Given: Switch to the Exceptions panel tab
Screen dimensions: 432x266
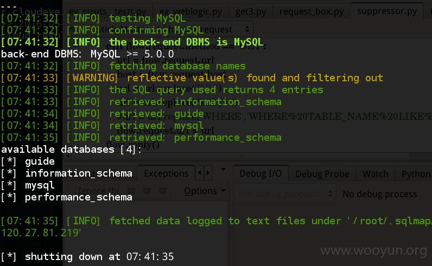Looking at the screenshot, I should (x=166, y=173).
